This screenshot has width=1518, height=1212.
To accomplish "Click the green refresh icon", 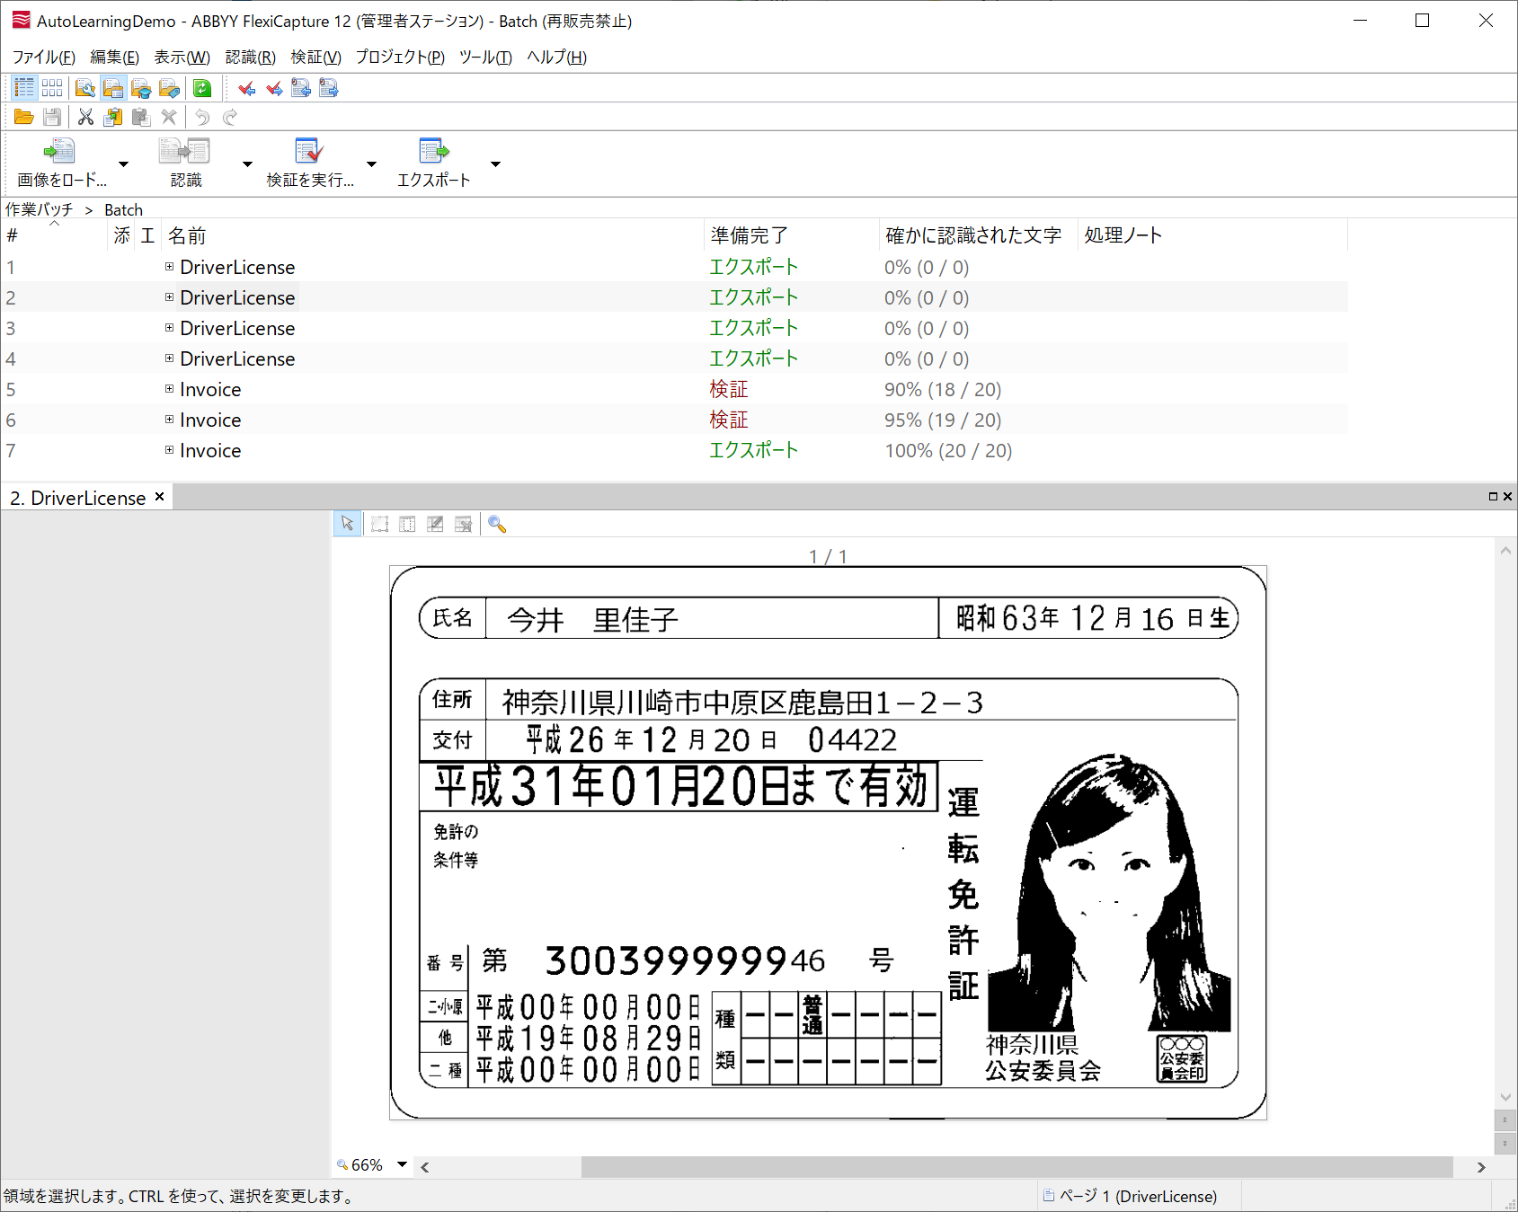I will point(202,88).
